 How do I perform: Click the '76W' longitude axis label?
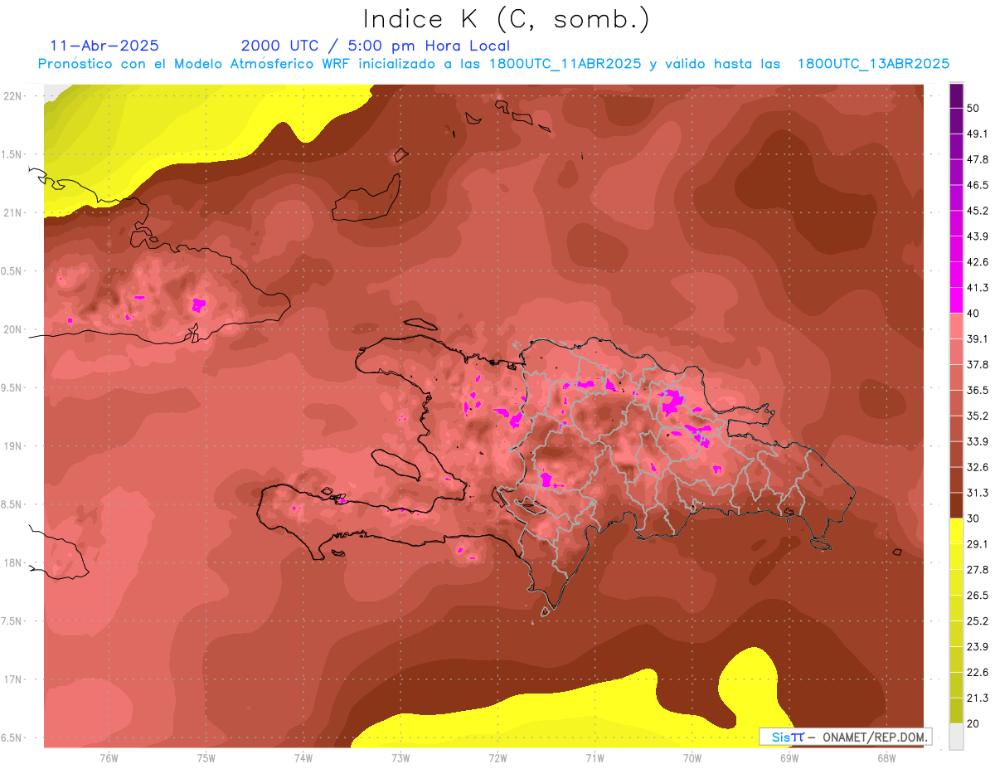coord(109,758)
